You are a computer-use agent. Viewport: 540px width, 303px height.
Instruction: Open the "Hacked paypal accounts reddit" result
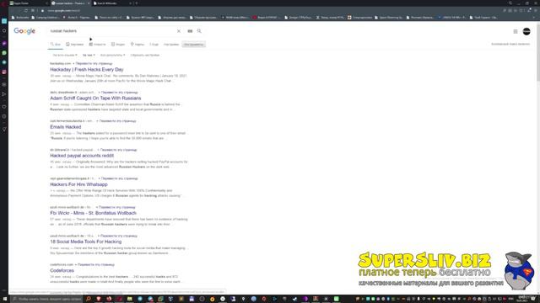pos(82,156)
